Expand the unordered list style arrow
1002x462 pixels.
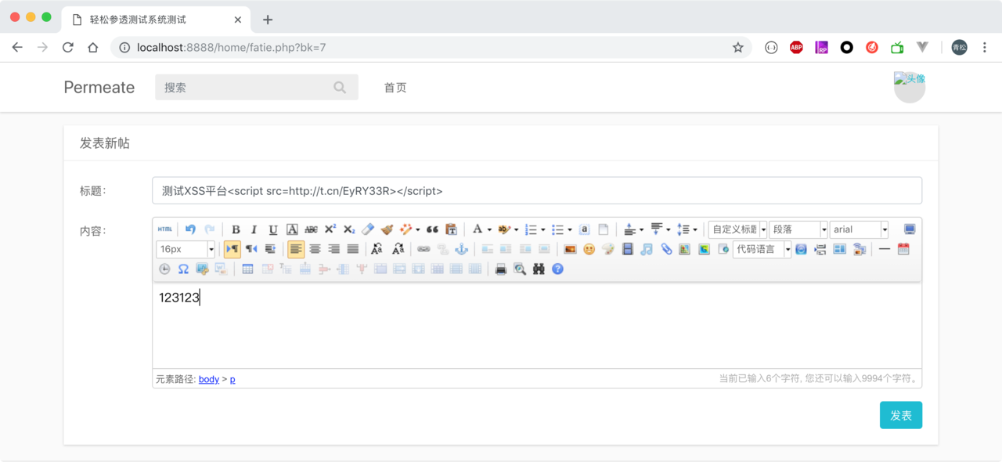(570, 230)
